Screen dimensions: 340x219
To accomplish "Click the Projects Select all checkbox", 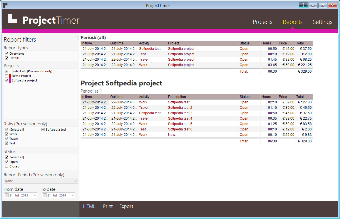I will coord(7,71).
